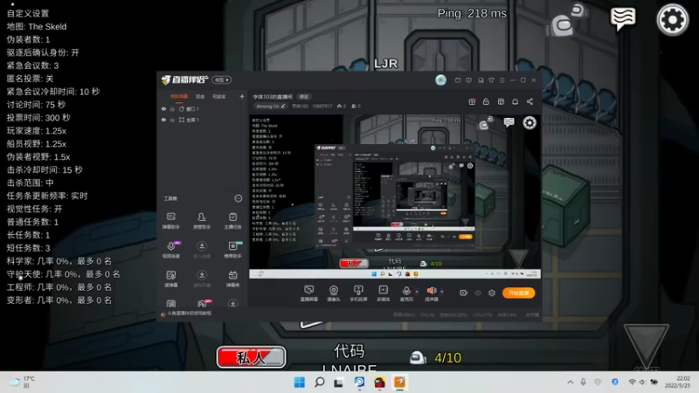Switch to Among Us in the taskbar
This screenshot has height=393, width=699.
coord(379,382)
